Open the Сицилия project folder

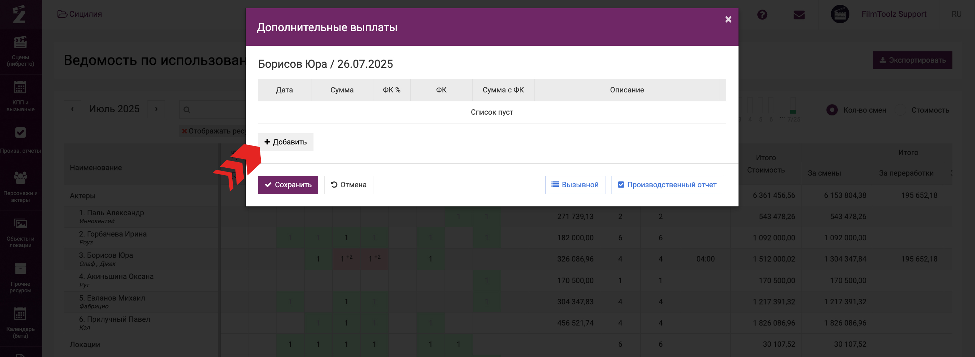coord(80,14)
